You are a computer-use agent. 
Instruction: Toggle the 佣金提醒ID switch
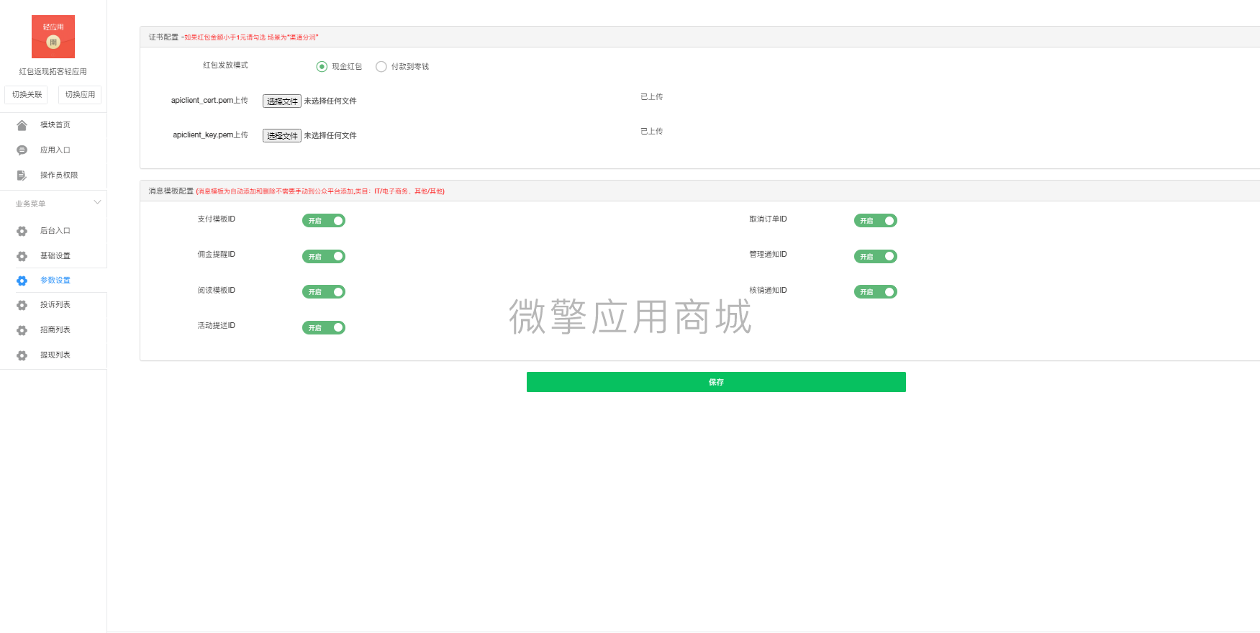coord(324,257)
